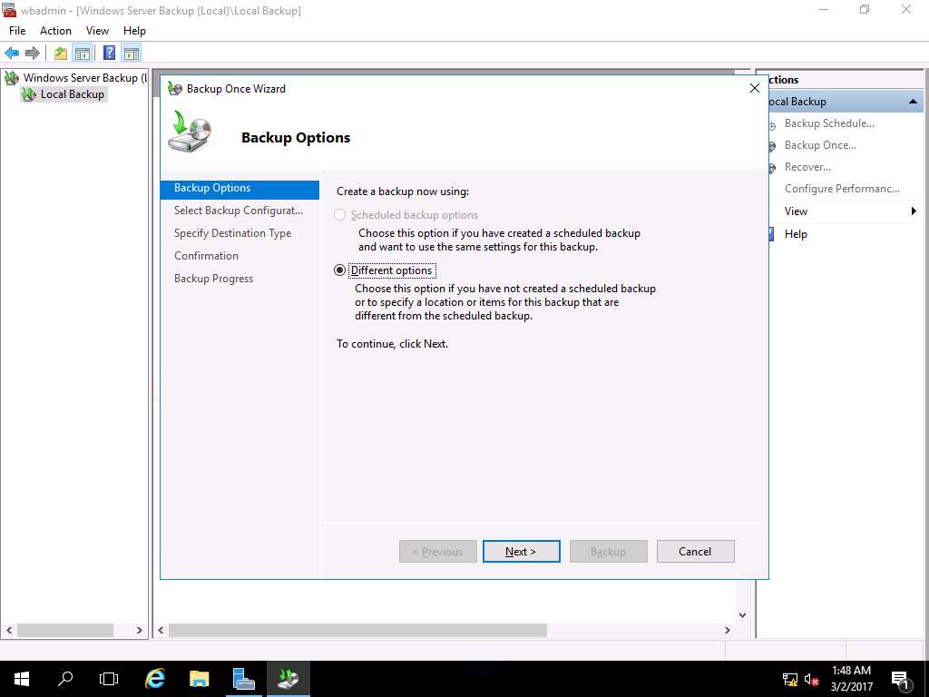
Task: Click Recover in Actions pane
Action: [x=807, y=167]
